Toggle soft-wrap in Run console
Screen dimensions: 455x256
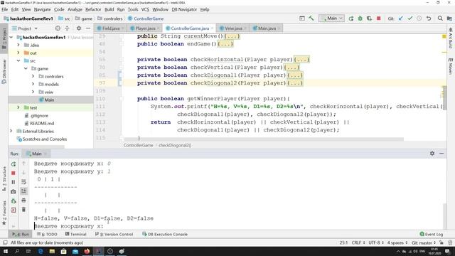point(23,182)
